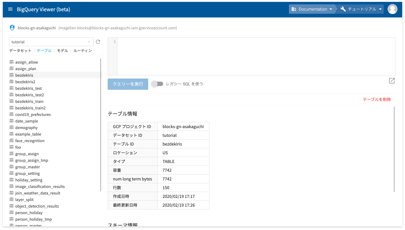This screenshot has width=405, height=230.
Task: Click table icon next to date_sample
Action: [12, 121]
